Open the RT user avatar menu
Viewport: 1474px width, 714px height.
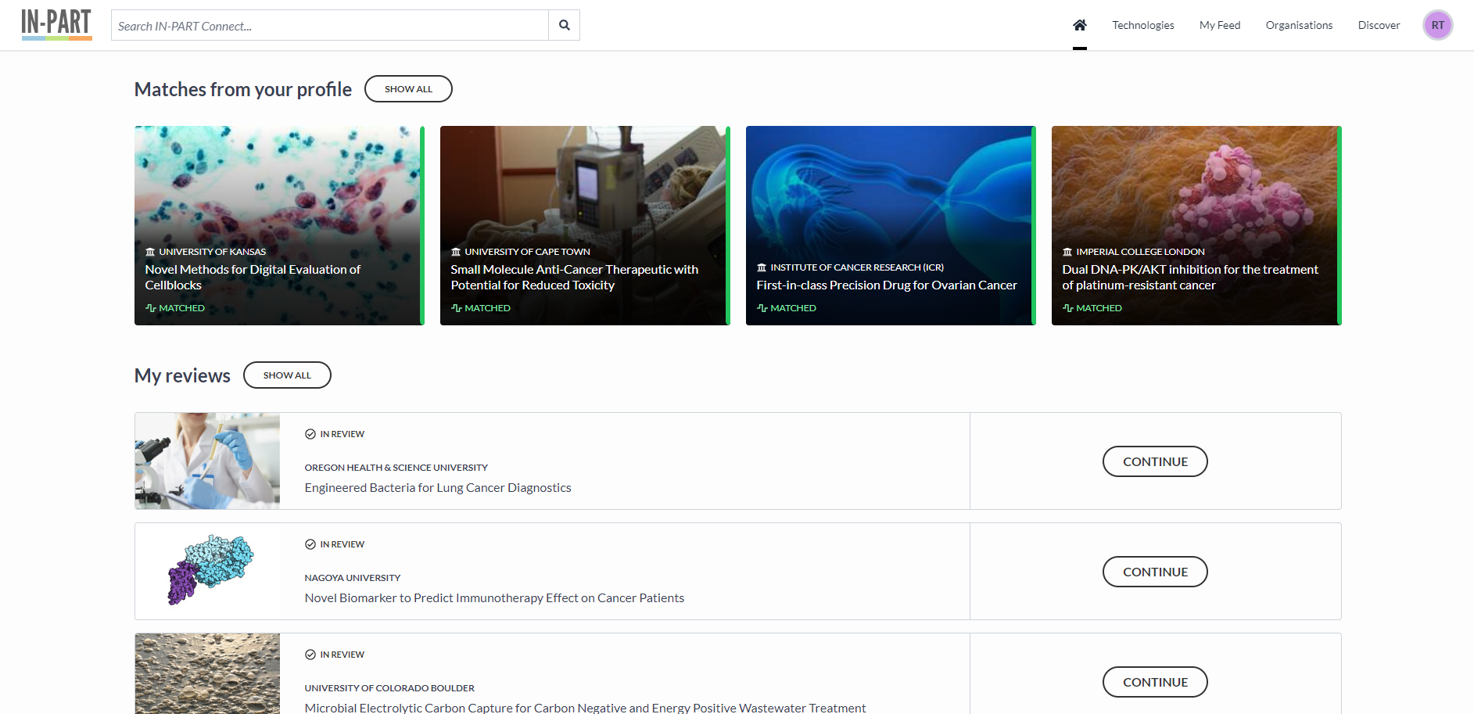tap(1437, 25)
